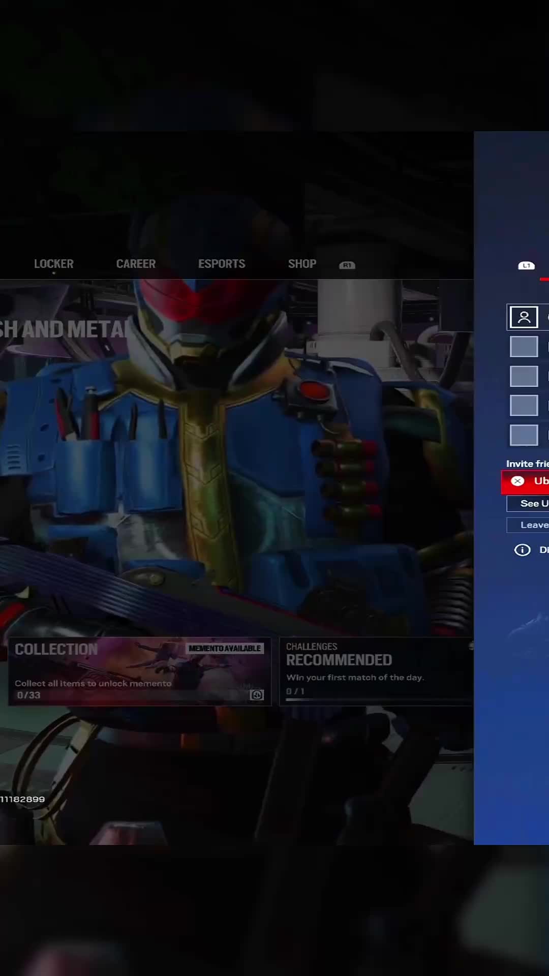Click the L1 bumper icon in side panel
This screenshot has width=549, height=976.
(x=526, y=266)
